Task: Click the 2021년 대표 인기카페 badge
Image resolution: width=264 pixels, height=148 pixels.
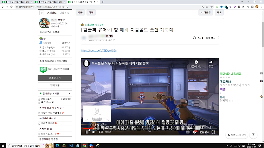Action: (x=54, y=69)
